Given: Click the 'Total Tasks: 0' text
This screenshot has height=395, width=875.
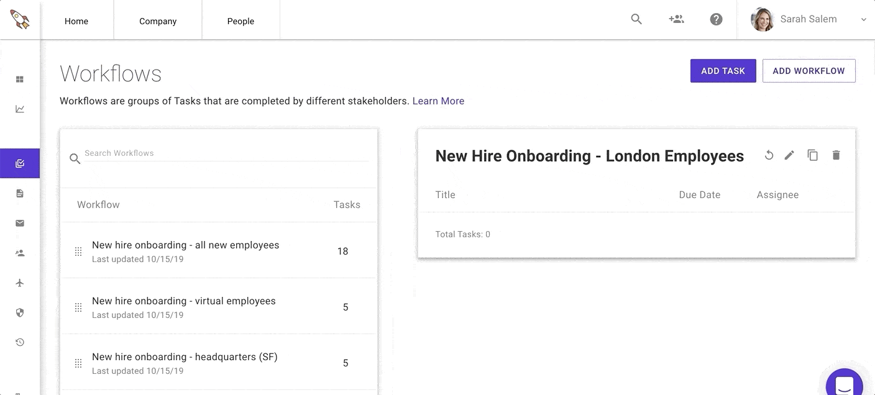Looking at the screenshot, I should pos(463,234).
